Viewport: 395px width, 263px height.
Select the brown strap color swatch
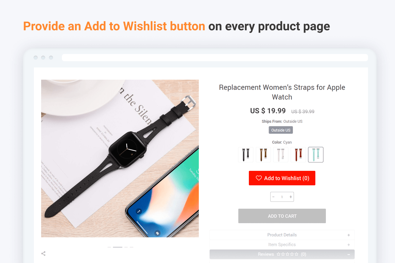[x=263, y=155]
